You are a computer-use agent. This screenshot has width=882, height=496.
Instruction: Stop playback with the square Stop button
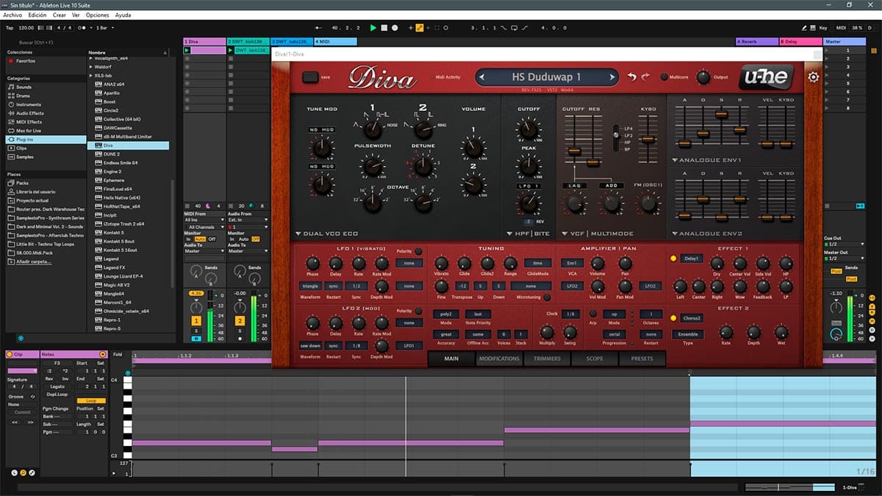tap(384, 28)
